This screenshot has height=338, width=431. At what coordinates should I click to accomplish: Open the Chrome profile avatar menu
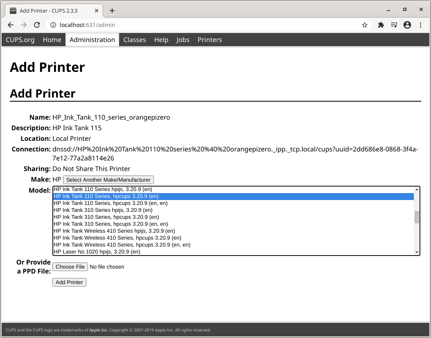pos(407,25)
